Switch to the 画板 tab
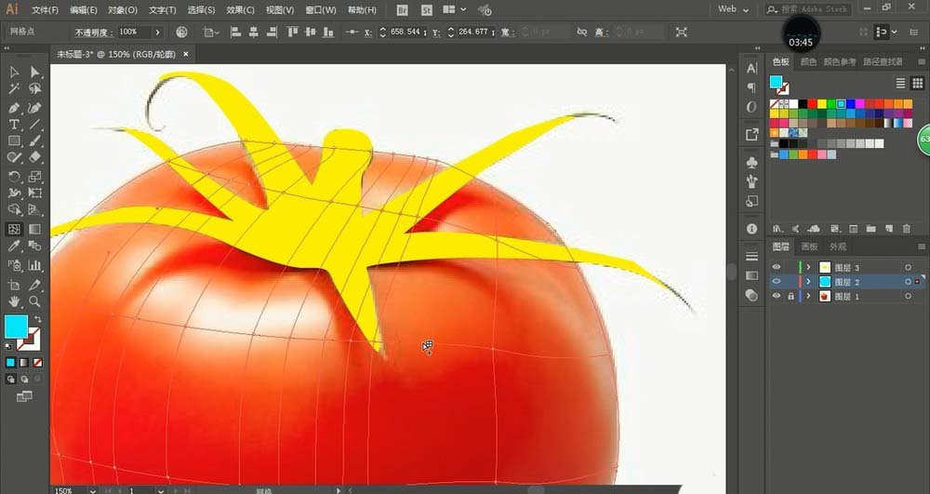930x494 pixels. click(810, 247)
